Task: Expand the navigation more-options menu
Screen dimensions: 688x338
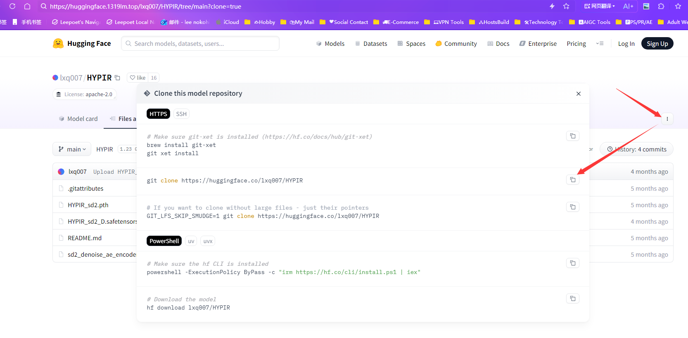Action: coord(600,43)
